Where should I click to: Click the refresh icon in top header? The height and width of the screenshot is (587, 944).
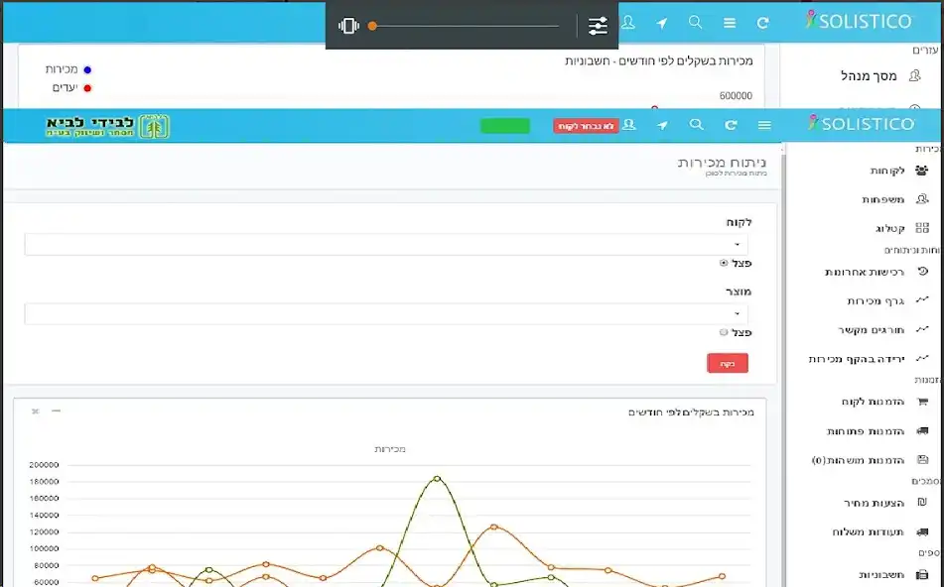tap(762, 23)
